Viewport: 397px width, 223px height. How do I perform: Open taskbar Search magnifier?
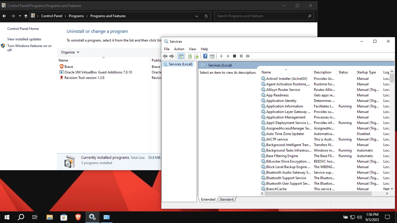point(21,217)
